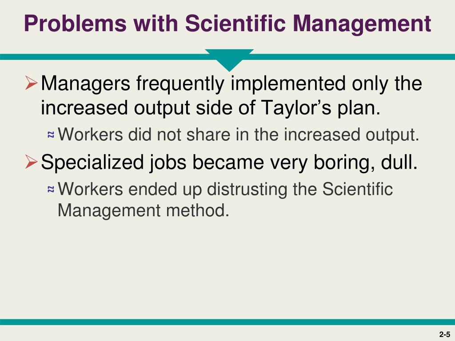Click the word "Management" in the title
Viewport: 455px width, 341px height.
[362, 24]
